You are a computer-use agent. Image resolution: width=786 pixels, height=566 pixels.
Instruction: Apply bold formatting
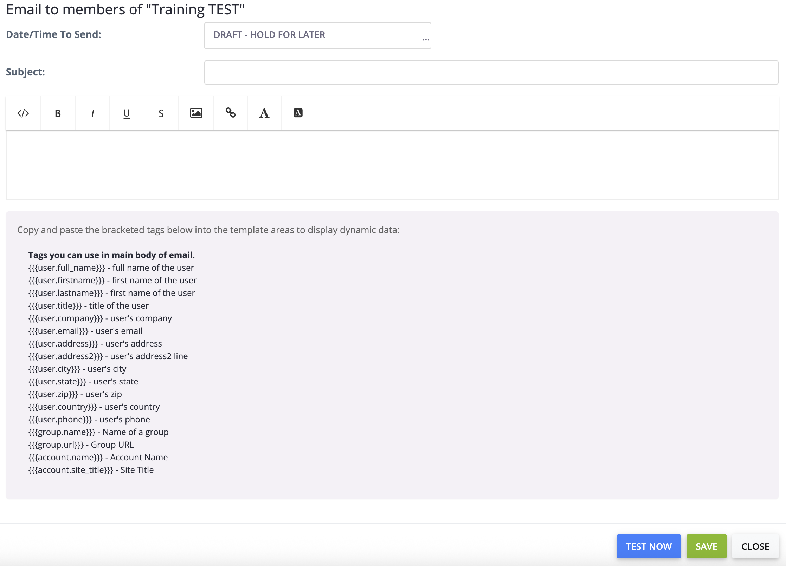pos(58,113)
